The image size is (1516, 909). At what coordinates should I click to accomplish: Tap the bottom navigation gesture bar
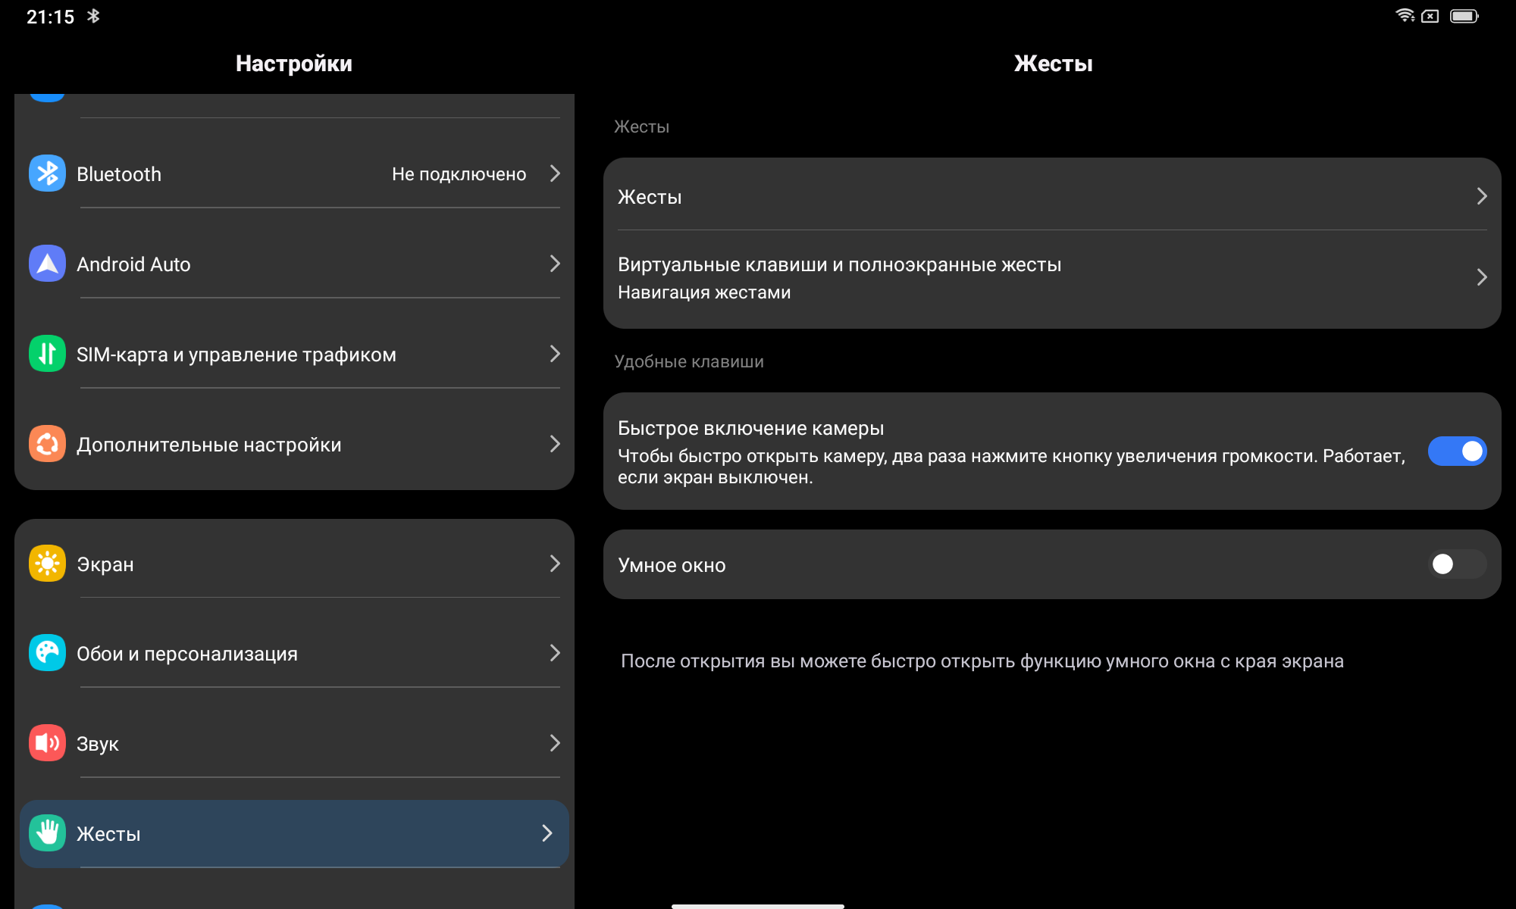point(758,905)
